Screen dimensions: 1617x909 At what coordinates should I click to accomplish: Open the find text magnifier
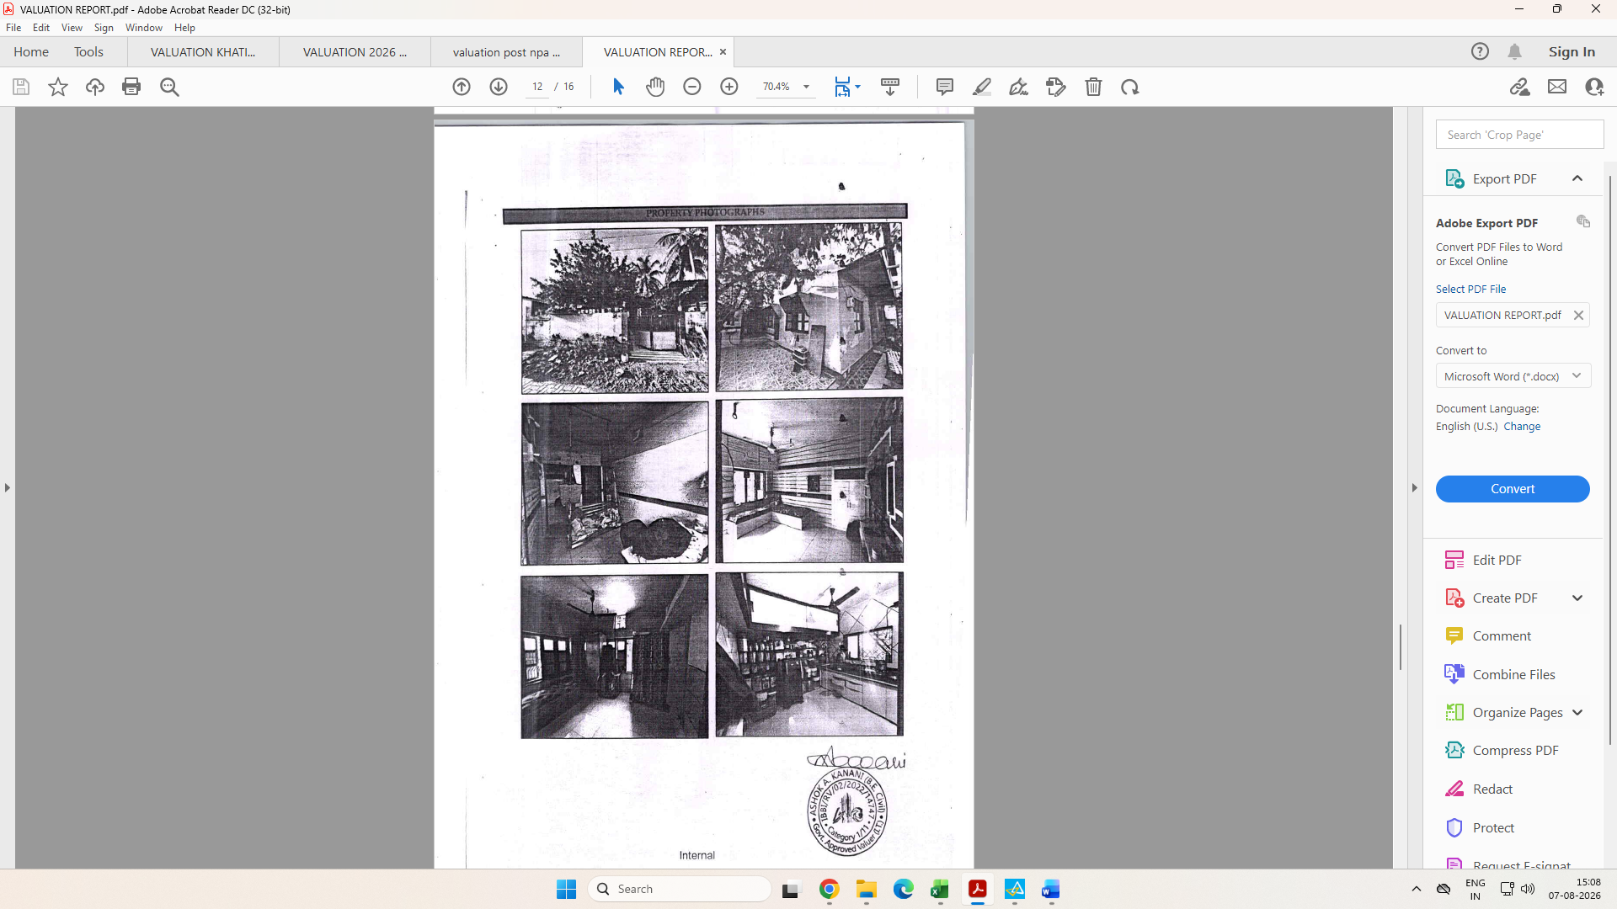click(x=169, y=87)
